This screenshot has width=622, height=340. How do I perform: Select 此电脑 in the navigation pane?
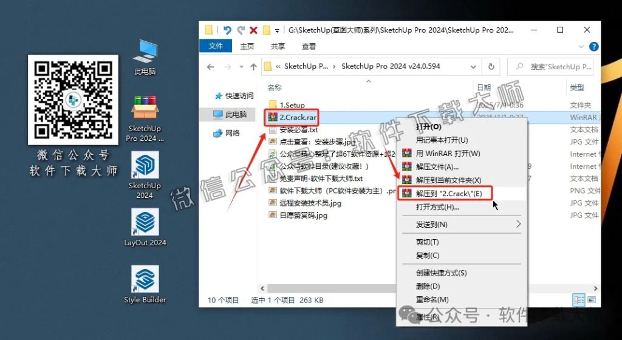230,115
